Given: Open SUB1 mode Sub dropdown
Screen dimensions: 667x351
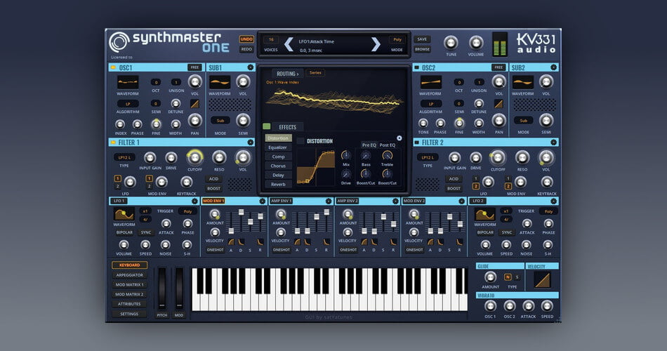Looking at the screenshot, I should [220, 121].
